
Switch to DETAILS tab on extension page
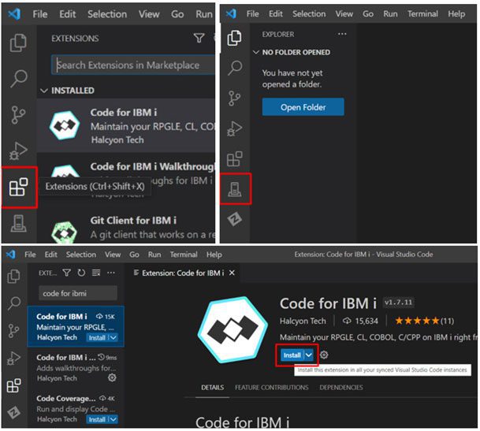click(x=213, y=388)
